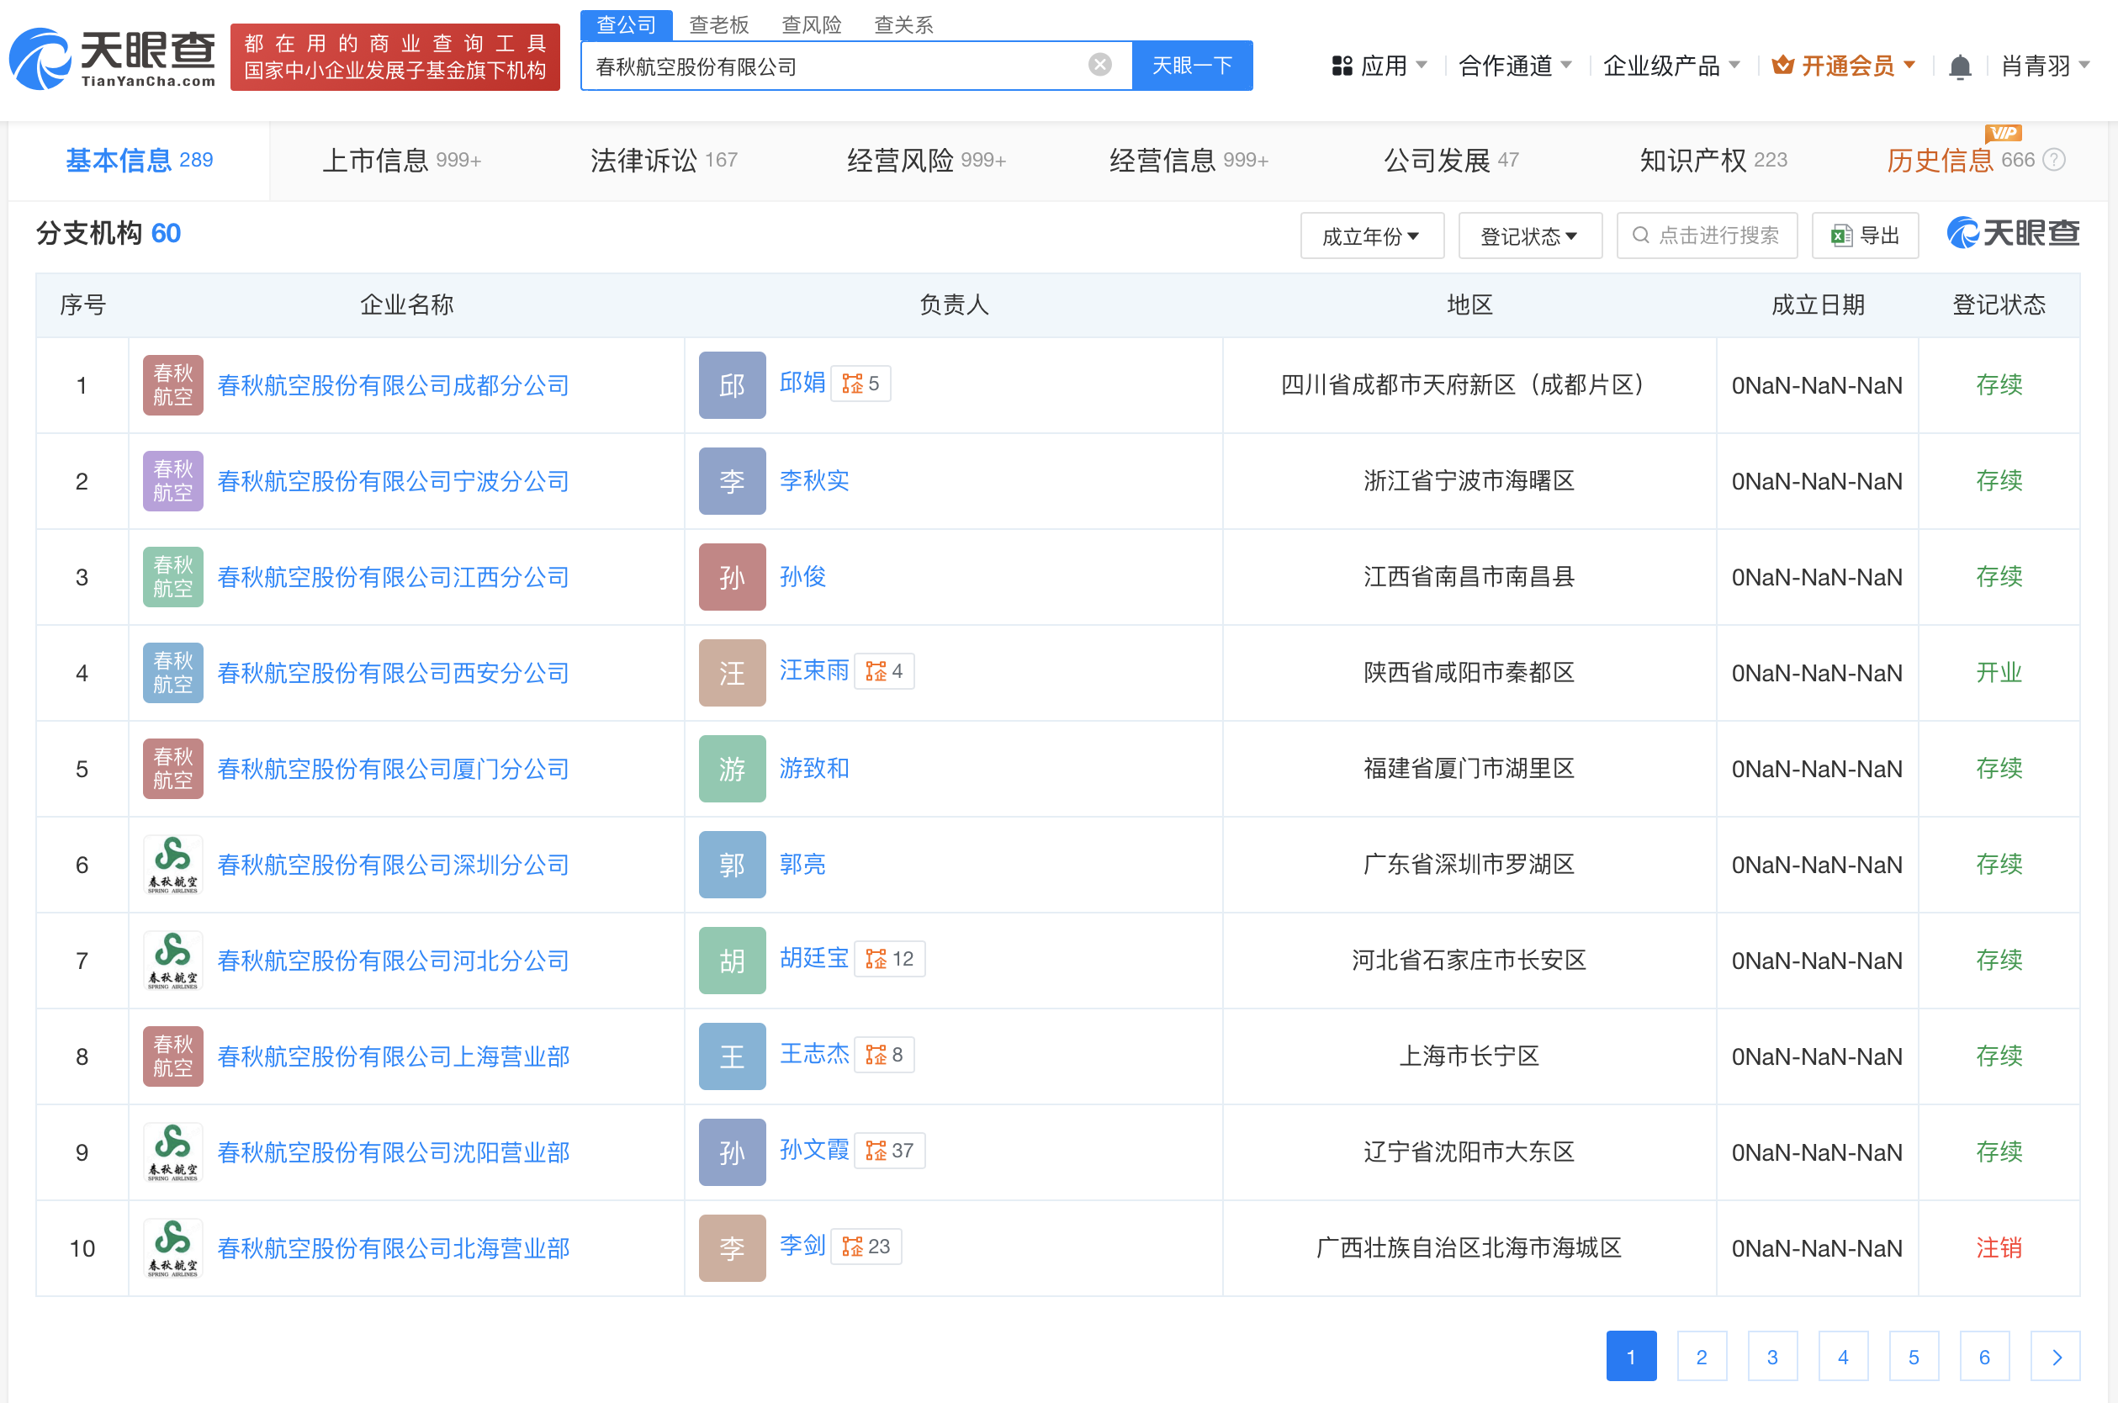Clear the search box with X icon
This screenshot has width=2118, height=1403.
pos(1099,65)
